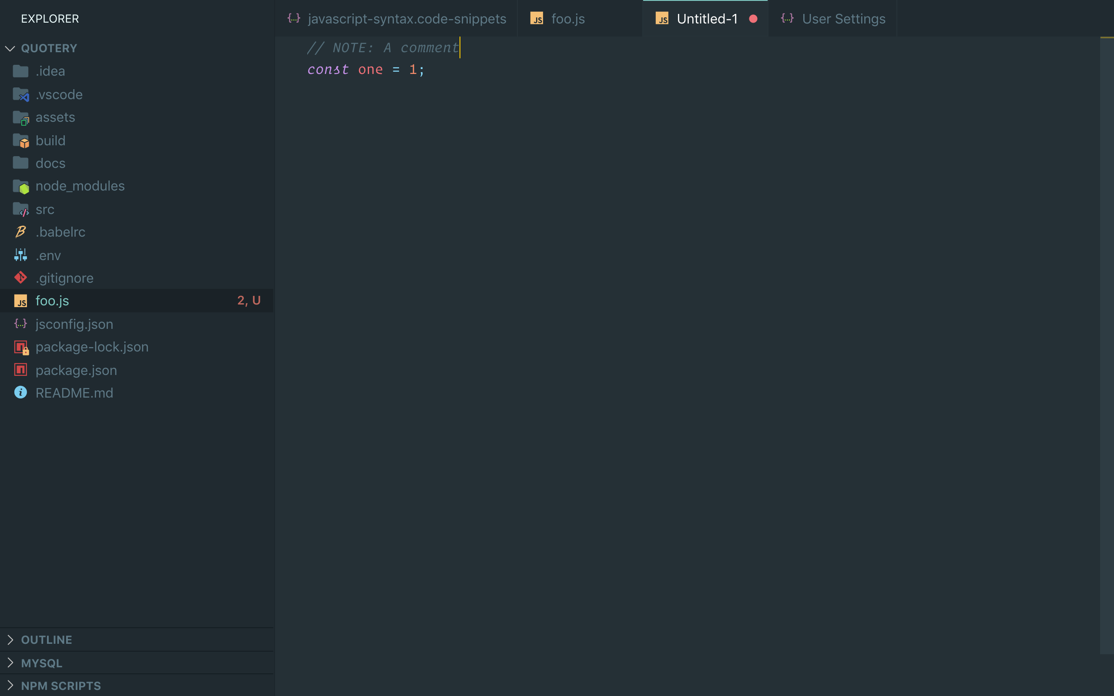
Task: Click the EXPLORER panel title
Action: [50, 18]
